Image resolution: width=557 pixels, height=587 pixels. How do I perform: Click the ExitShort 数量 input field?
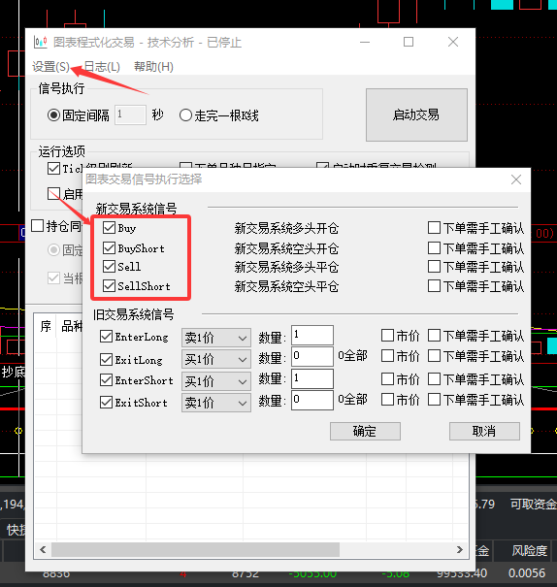click(312, 400)
